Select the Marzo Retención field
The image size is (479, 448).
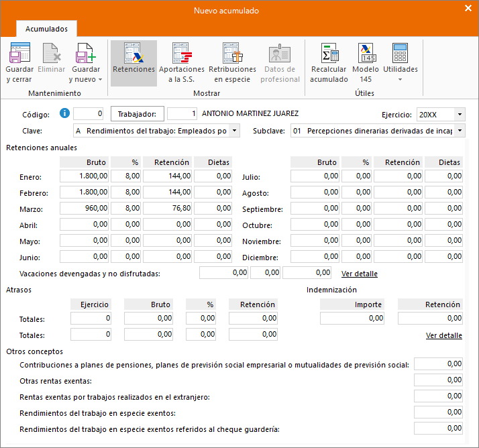click(x=167, y=209)
